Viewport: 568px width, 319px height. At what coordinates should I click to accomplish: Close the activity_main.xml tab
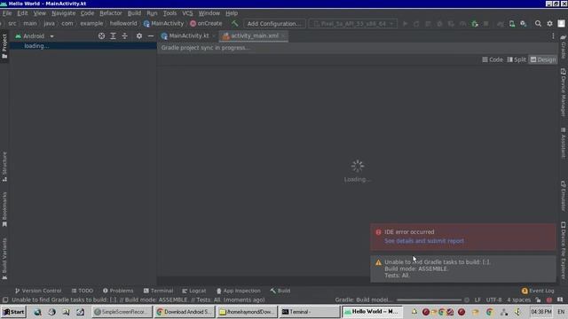[x=283, y=35]
